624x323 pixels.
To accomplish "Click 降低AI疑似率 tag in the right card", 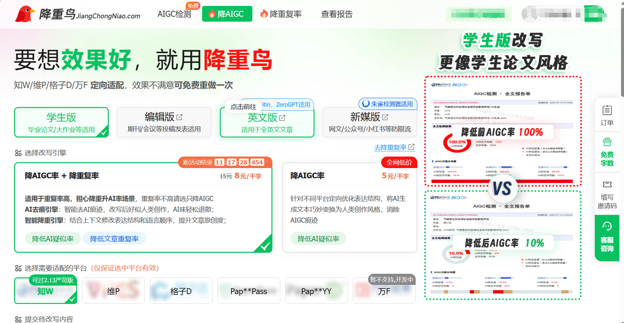I will (x=318, y=239).
